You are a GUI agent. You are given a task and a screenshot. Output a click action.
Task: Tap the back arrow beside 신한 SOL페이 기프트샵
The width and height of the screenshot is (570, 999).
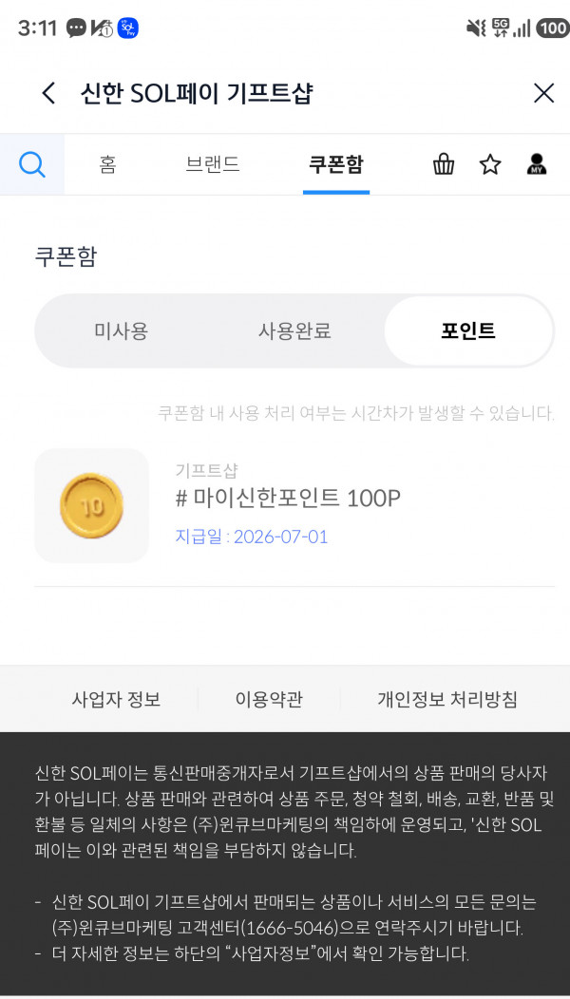pyautogui.click(x=48, y=93)
